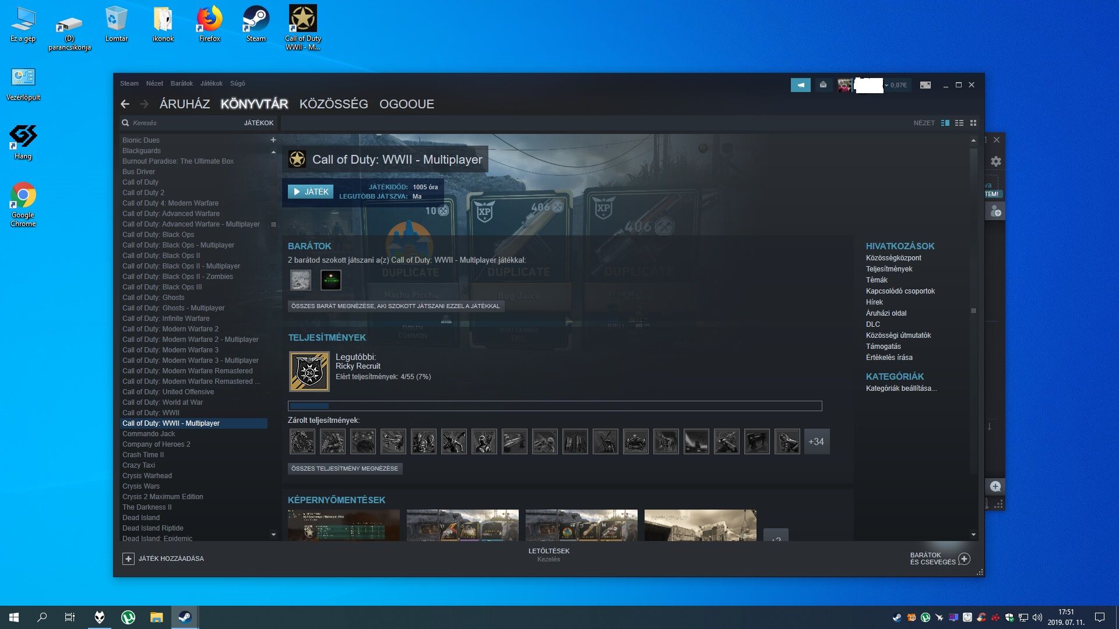Viewport: 1119px width, 629px height.
Task: Click Kategóriák beállítása link
Action: tap(901, 388)
